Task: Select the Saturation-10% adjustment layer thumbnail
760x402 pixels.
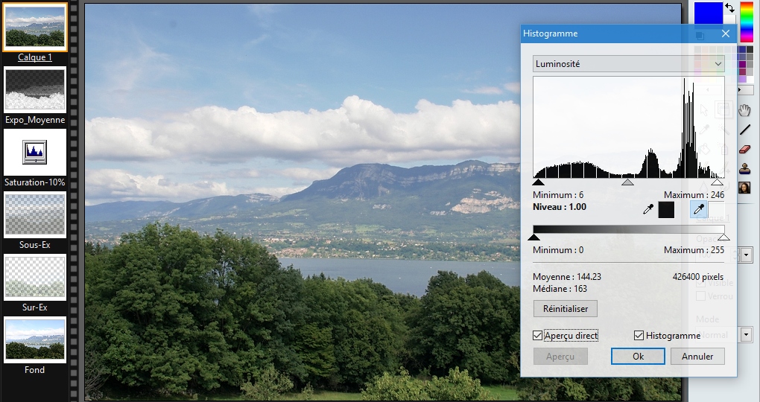Action: pyautogui.click(x=35, y=152)
